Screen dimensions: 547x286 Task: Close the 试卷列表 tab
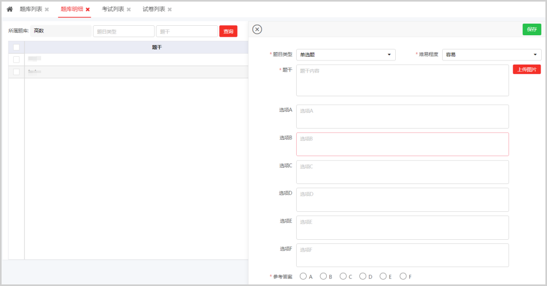pos(170,9)
